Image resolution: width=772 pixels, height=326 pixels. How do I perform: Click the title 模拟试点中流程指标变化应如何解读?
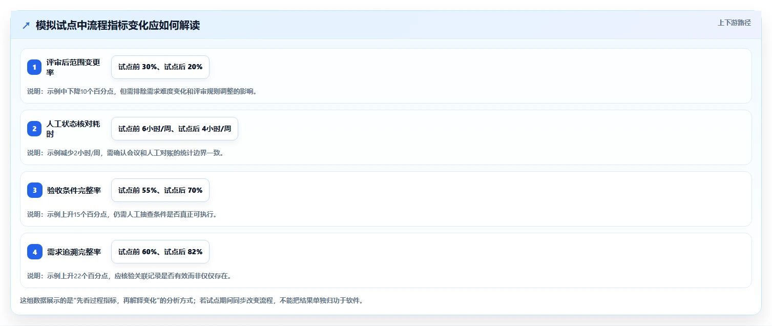[118, 26]
